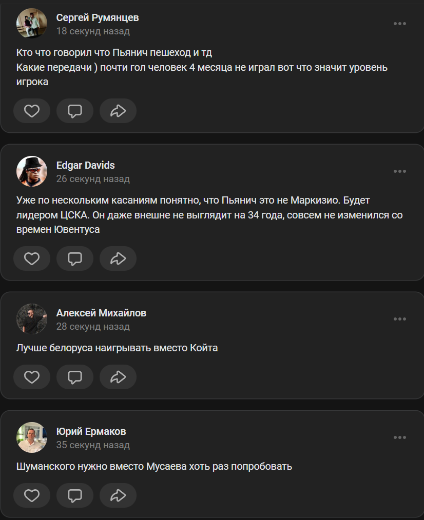Reply to Edgar Davids' comment

[75, 258]
